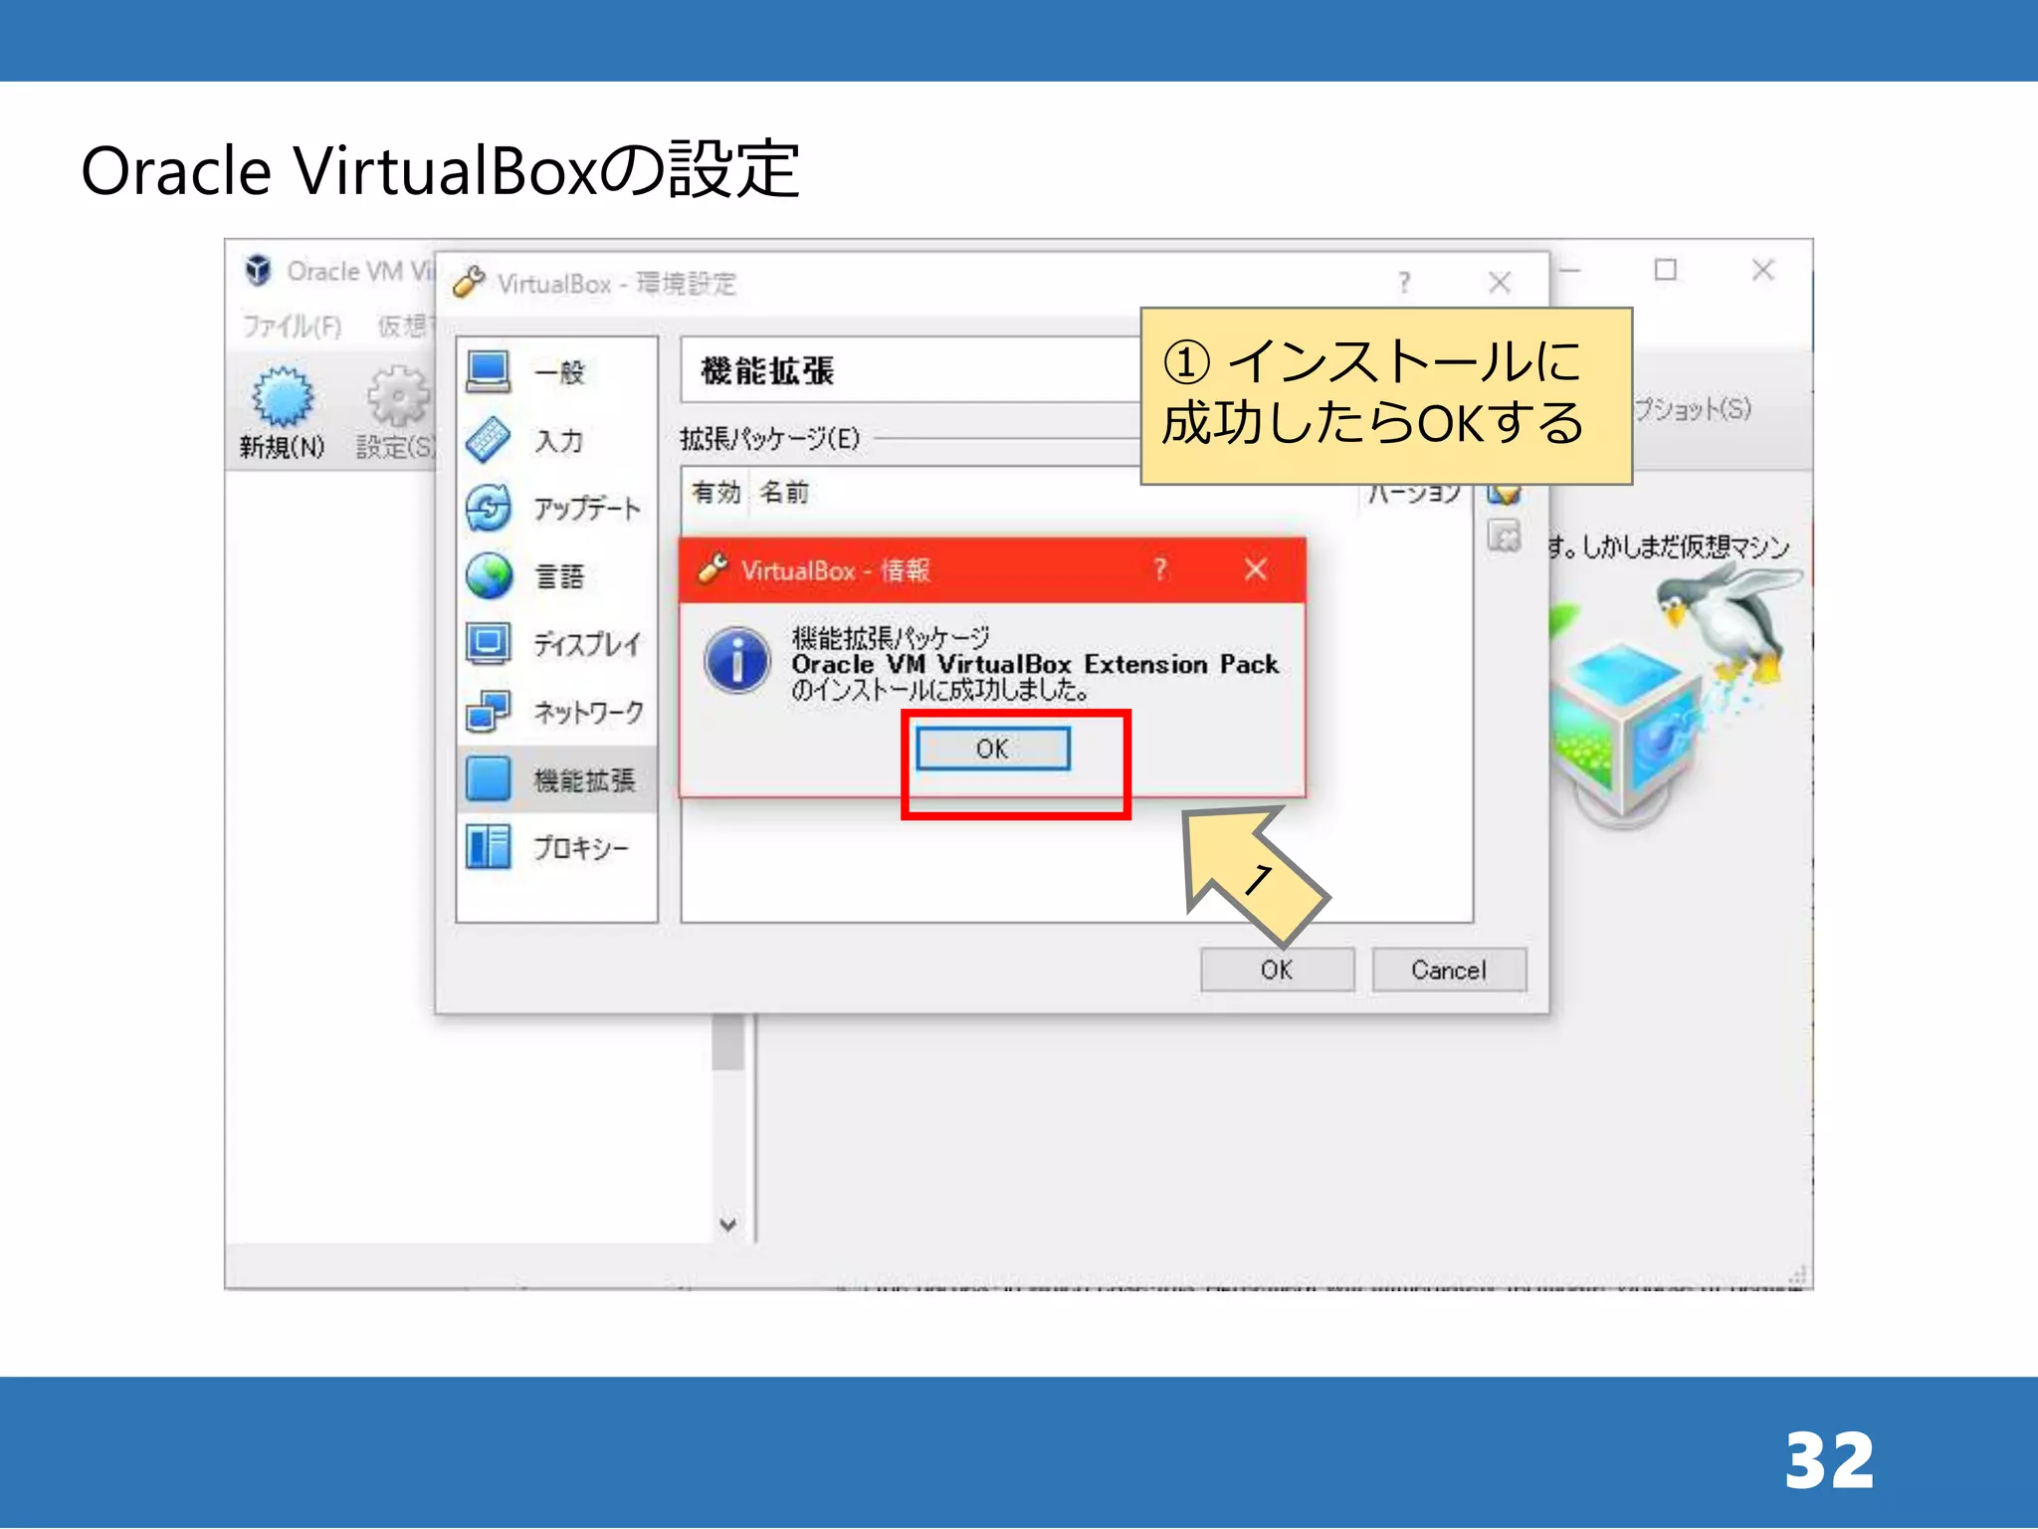Image resolution: width=2038 pixels, height=1529 pixels.
Task: Select the 言語 (Language) category
Action: [557, 575]
